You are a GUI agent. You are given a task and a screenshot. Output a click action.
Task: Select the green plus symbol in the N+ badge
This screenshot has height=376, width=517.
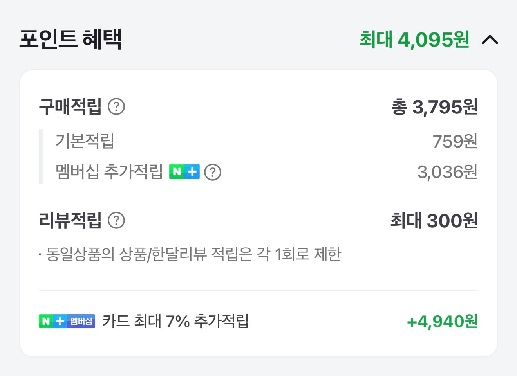click(193, 171)
